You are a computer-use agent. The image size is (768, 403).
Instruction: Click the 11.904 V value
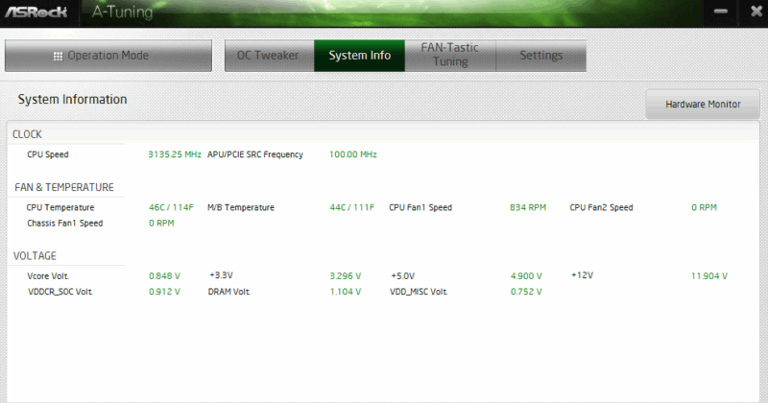click(x=709, y=276)
